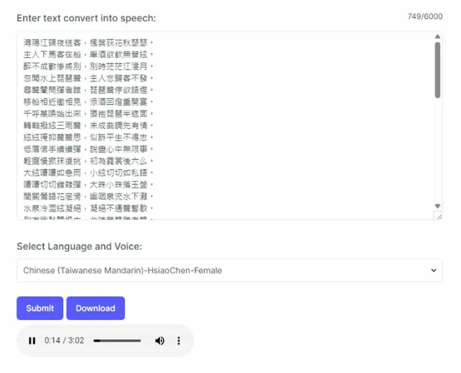Image resolution: width=461 pixels, height=373 pixels.
Task: Seek along the audio progress bar
Action: coord(118,341)
